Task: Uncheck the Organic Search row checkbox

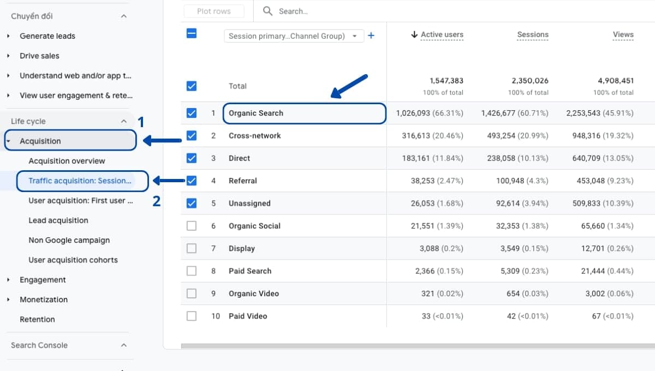Action: (192, 113)
